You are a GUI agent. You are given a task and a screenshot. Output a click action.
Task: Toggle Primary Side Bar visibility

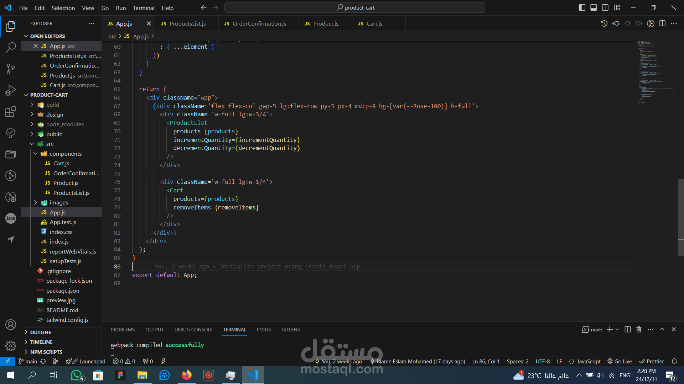pos(582,7)
